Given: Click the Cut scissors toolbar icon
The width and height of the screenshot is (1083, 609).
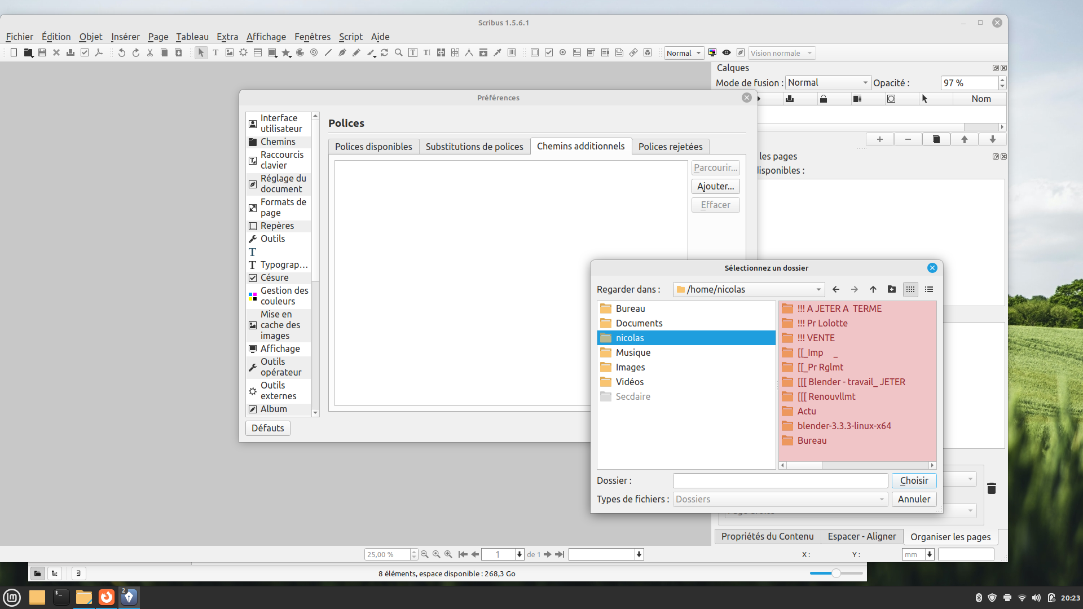Looking at the screenshot, I should pyautogui.click(x=150, y=53).
